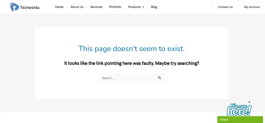
Task: Select the Products menu label
Action: [x=134, y=7]
